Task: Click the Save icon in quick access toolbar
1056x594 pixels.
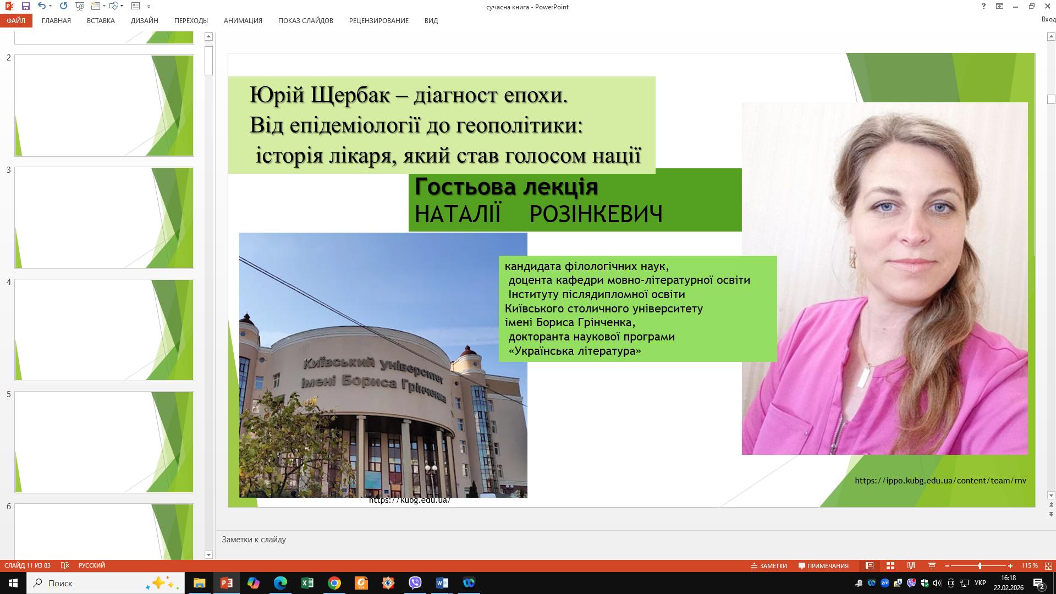Action: click(26, 6)
